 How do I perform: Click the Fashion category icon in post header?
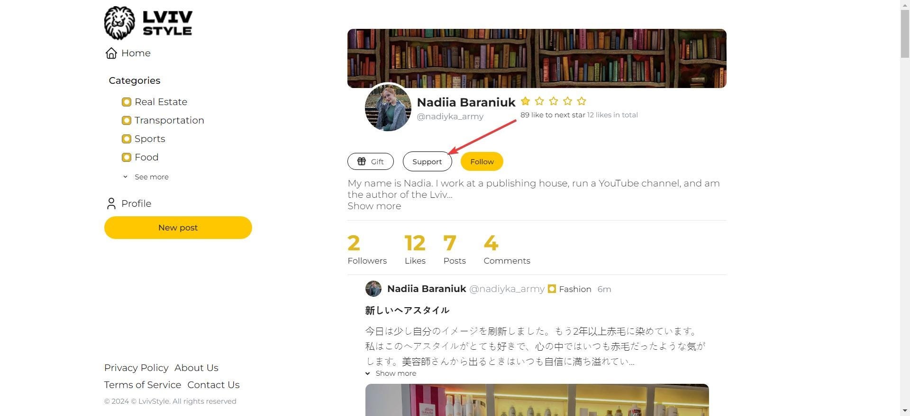(552, 289)
